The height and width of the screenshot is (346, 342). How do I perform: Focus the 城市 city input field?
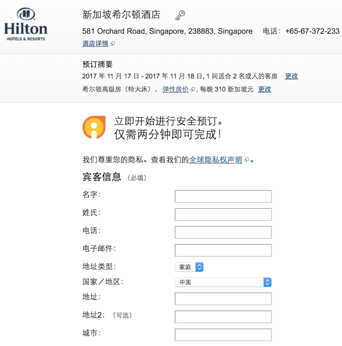(x=223, y=335)
